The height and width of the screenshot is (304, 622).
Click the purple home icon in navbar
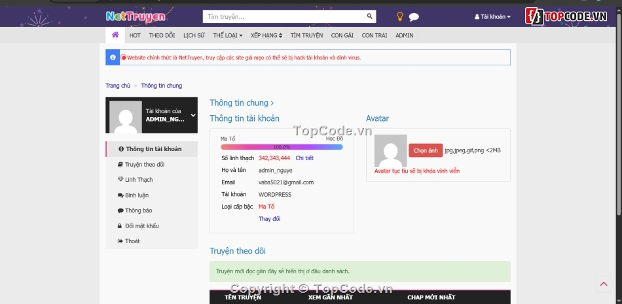tap(115, 35)
